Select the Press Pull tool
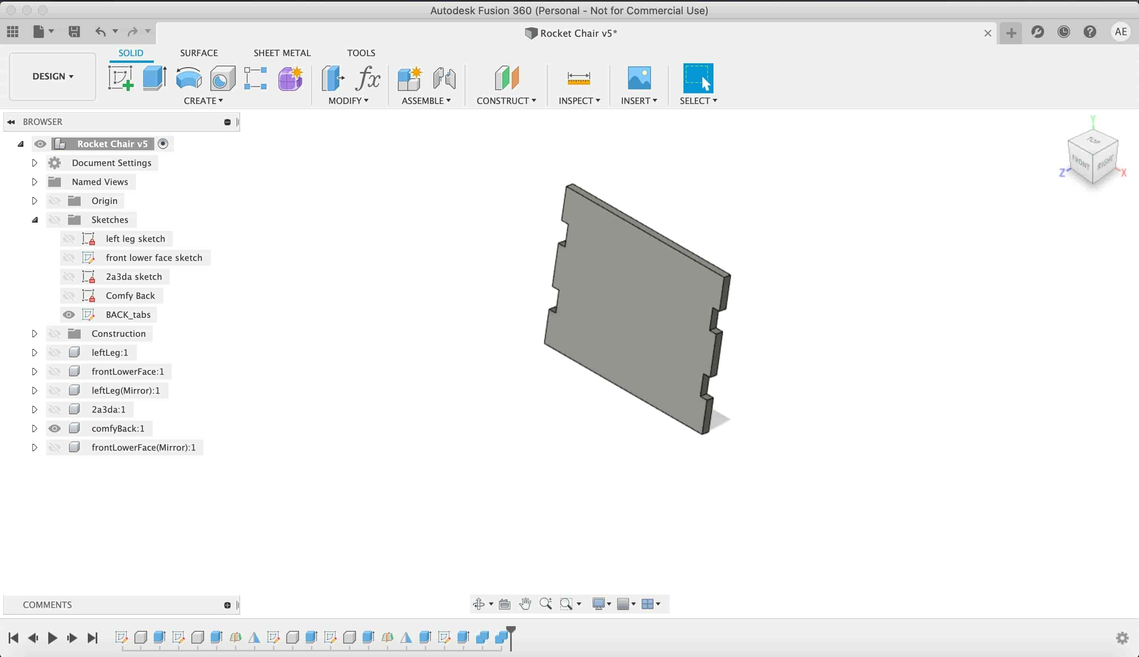This screenshot has height=657, width=1139. (333, 78)
